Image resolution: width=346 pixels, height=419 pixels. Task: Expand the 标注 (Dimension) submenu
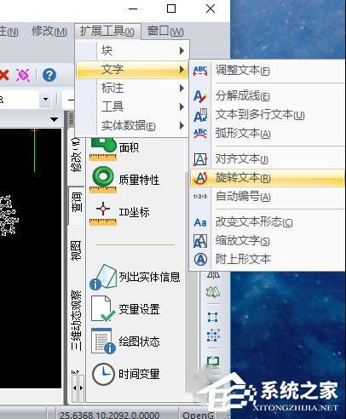[x=131, y=89]
